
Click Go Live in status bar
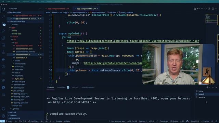(174, 121)
